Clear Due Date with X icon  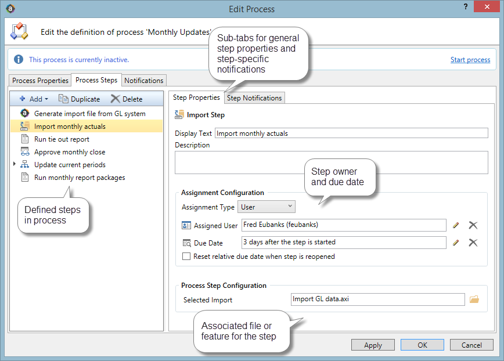(473, 243)
